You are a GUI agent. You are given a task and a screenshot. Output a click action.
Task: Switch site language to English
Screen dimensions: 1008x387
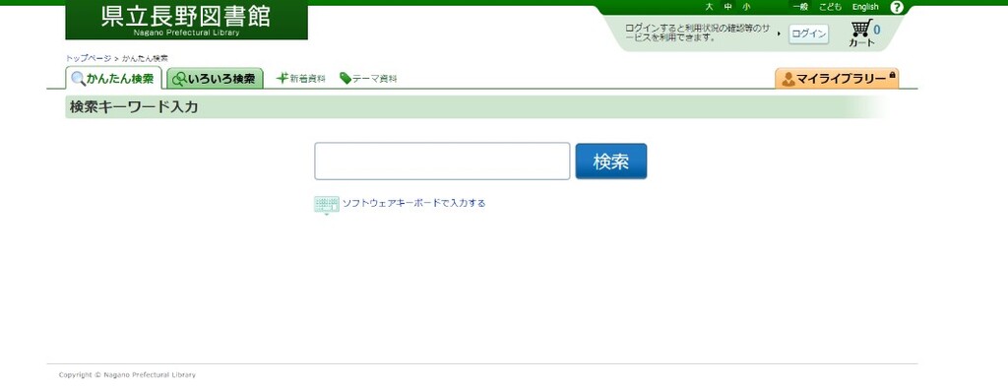pos(865,7)
